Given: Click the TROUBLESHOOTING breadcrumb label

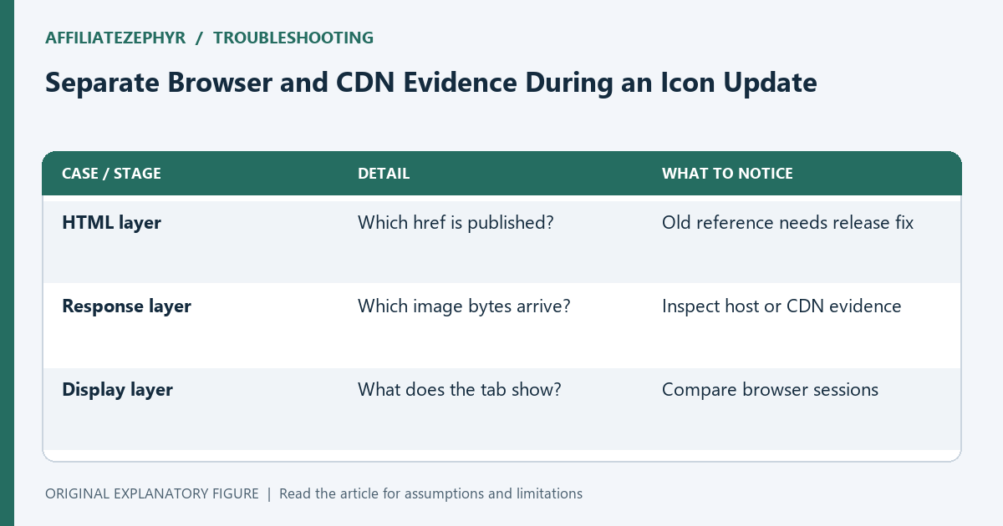Looking at the screenshot, I should (x=293, y=38).
